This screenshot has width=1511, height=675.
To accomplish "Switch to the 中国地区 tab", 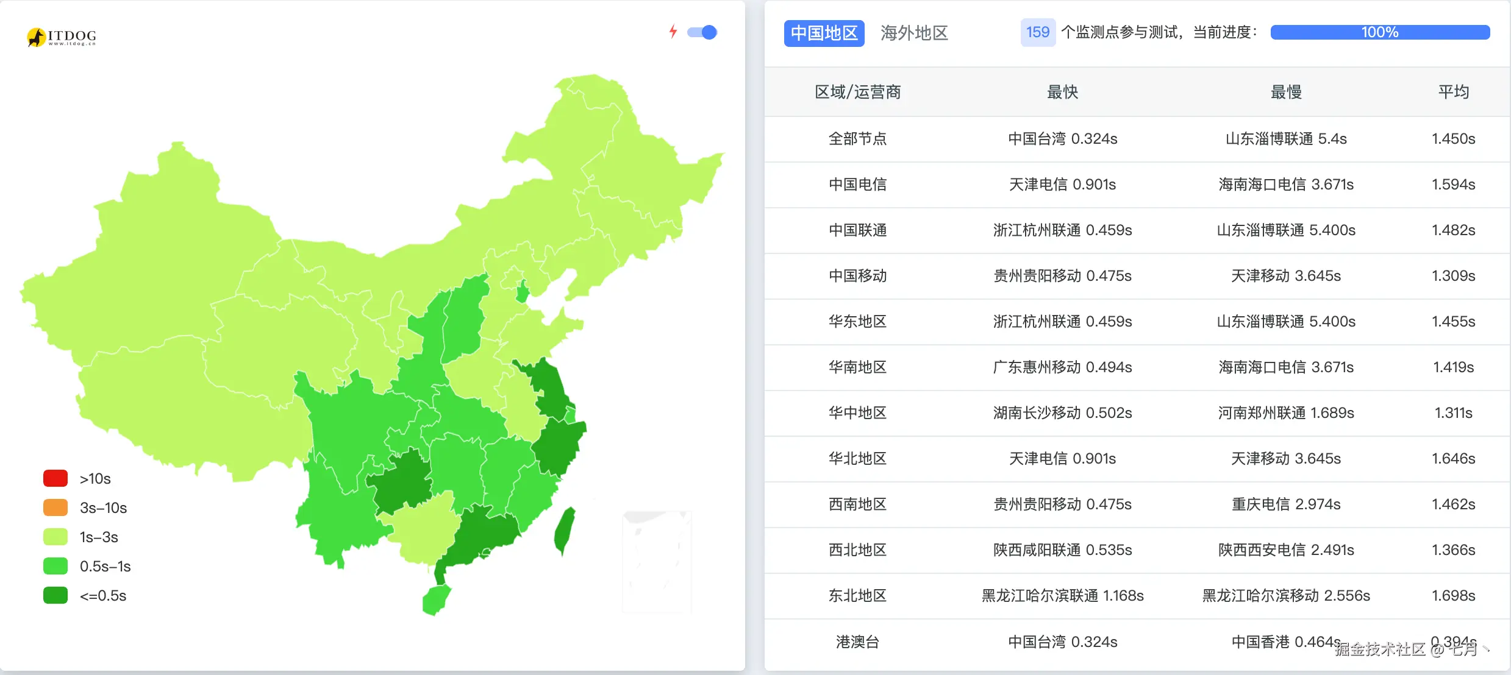I will point(824,33).
